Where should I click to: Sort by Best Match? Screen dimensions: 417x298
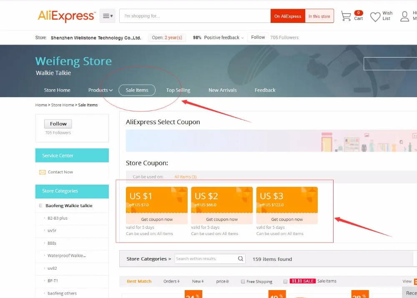(x=139, y=281)
